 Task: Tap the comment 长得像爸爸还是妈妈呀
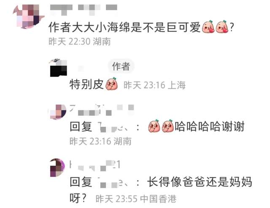click(x=161, y=190)
